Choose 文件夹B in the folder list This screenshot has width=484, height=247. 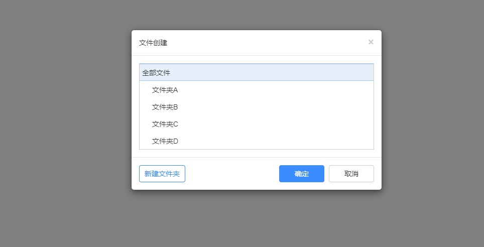pyautogui.click(x=257, y=107)
